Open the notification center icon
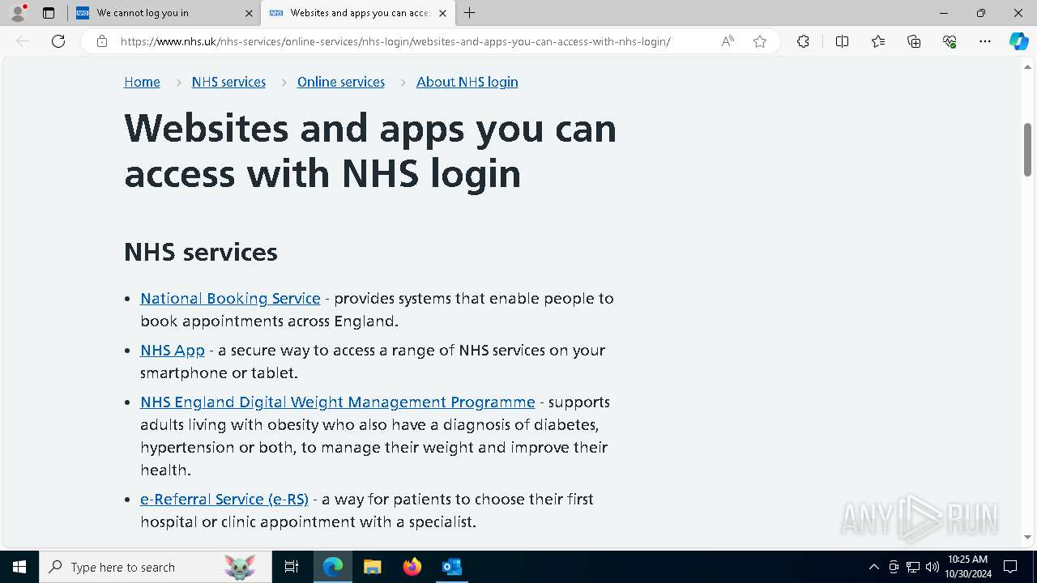This screenshot has height=583, width=1037. point(1010,567)
